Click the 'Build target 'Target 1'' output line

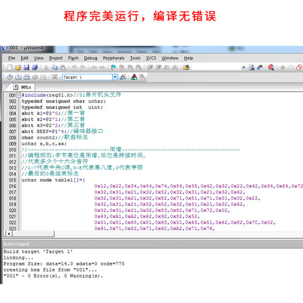[38, 251]
